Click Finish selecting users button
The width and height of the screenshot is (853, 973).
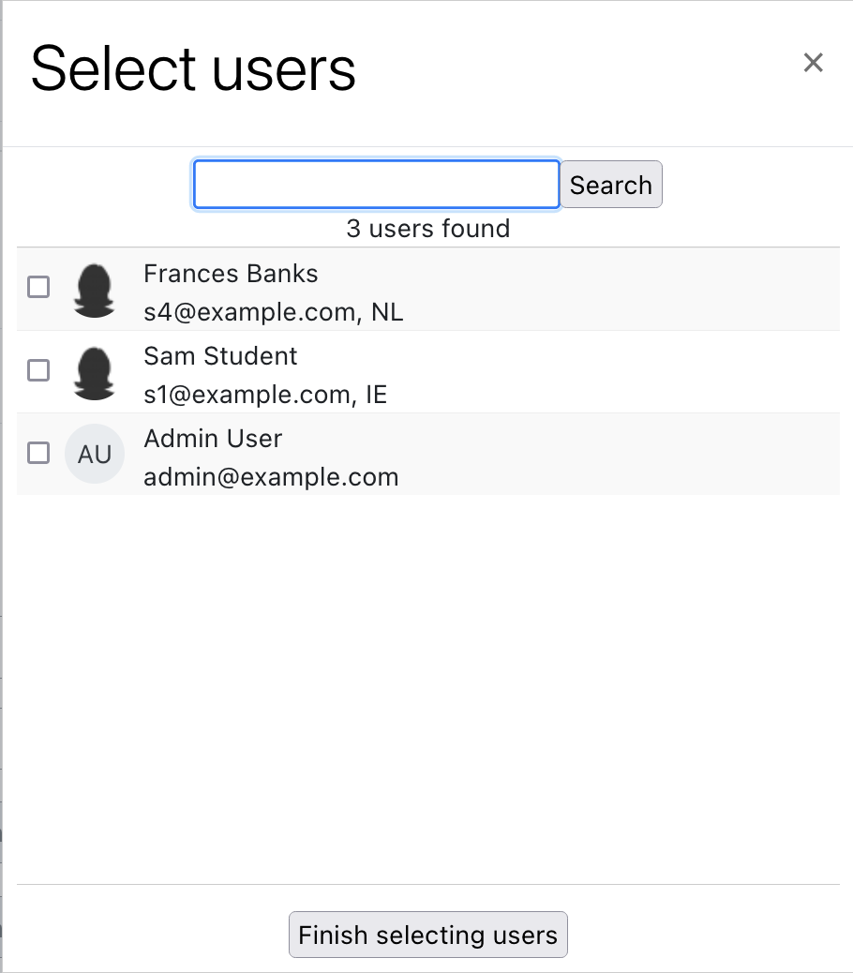(428, 935)
